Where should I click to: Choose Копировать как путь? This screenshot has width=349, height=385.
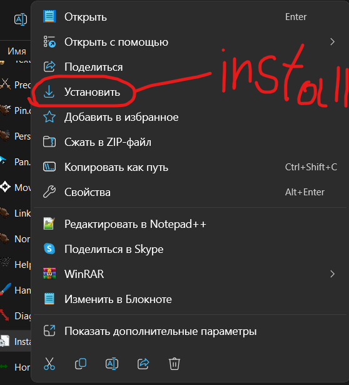[x=190, y=167]
